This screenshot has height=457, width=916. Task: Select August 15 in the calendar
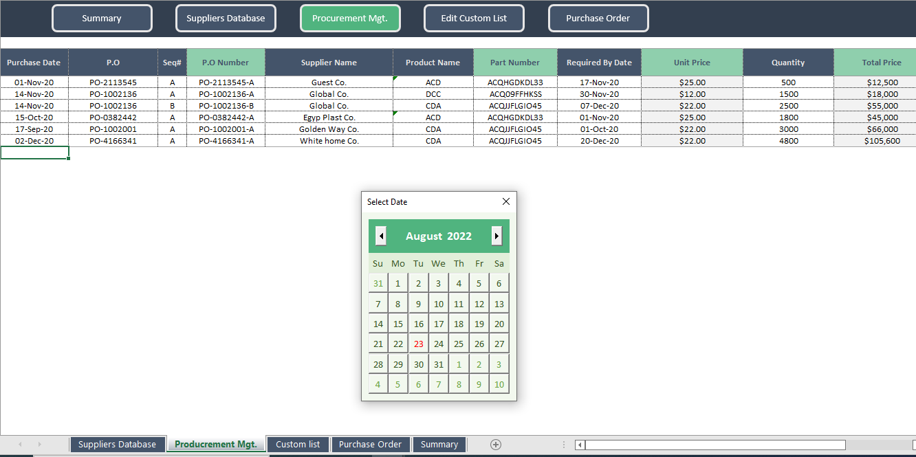[397, 323]
